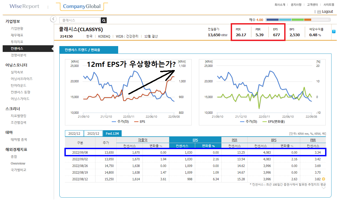Click the search magnifier button
339x200 pixels.
click(x=104, y=20)
